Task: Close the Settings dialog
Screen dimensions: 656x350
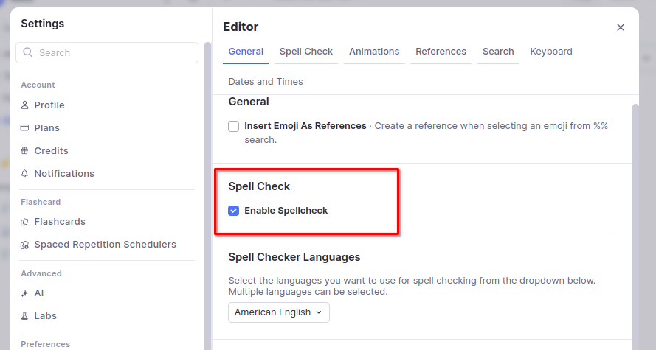Action: tap(621, 27)
